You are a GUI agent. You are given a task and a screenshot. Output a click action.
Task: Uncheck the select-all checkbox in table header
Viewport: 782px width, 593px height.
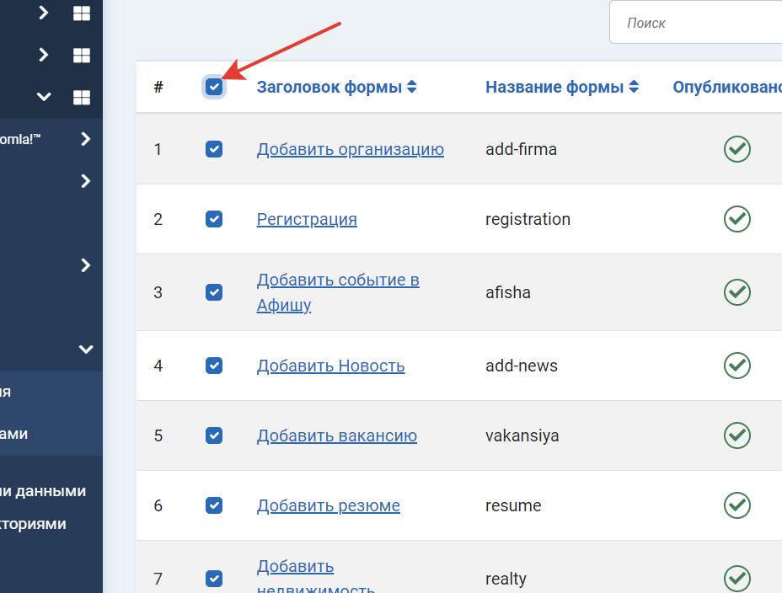coord(214,87)
